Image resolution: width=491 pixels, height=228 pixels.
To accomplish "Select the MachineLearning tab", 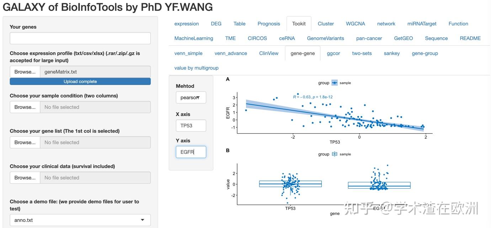I will click(x=194, y=38).
